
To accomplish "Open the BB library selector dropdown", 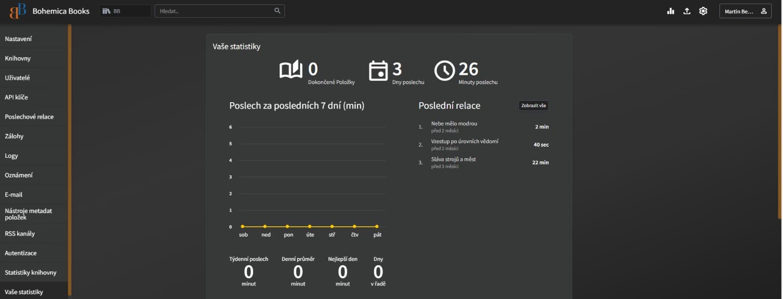I will point(125,11).
